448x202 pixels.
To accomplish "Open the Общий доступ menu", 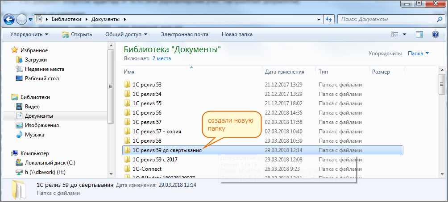I will [x=126, y=34].
